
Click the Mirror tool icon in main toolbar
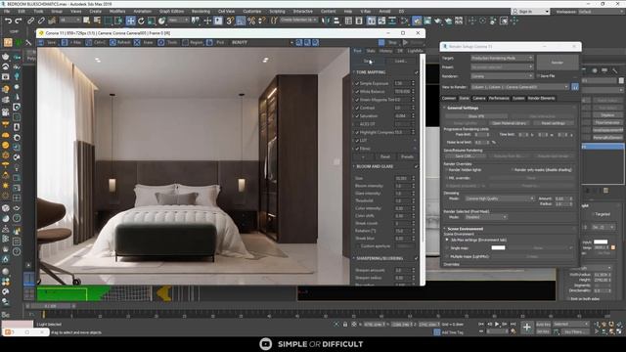click(326, 21)
